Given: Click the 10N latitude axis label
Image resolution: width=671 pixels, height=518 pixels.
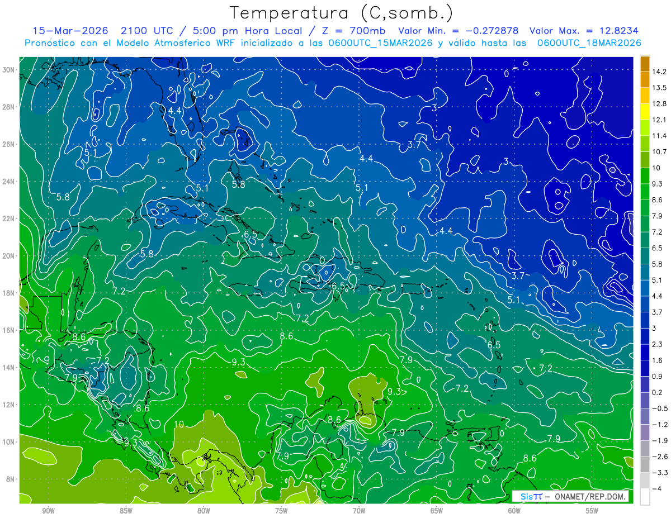Looking at the screenshot, I should [9, 442].
